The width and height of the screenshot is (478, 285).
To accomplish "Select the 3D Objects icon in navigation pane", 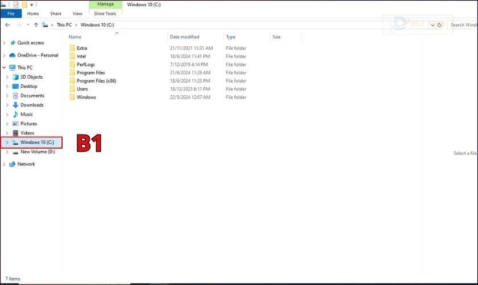I will pyautogui.click(x=15, y=77).
